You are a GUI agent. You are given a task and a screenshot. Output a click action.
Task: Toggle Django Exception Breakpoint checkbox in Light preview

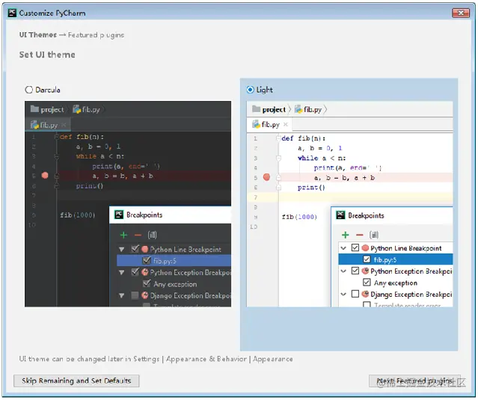click(x=355, y=294)
